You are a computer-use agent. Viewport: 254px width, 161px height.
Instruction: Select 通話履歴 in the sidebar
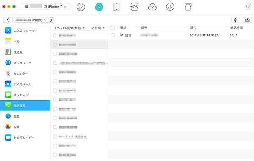pyautogui.click(x=25, y=105)
